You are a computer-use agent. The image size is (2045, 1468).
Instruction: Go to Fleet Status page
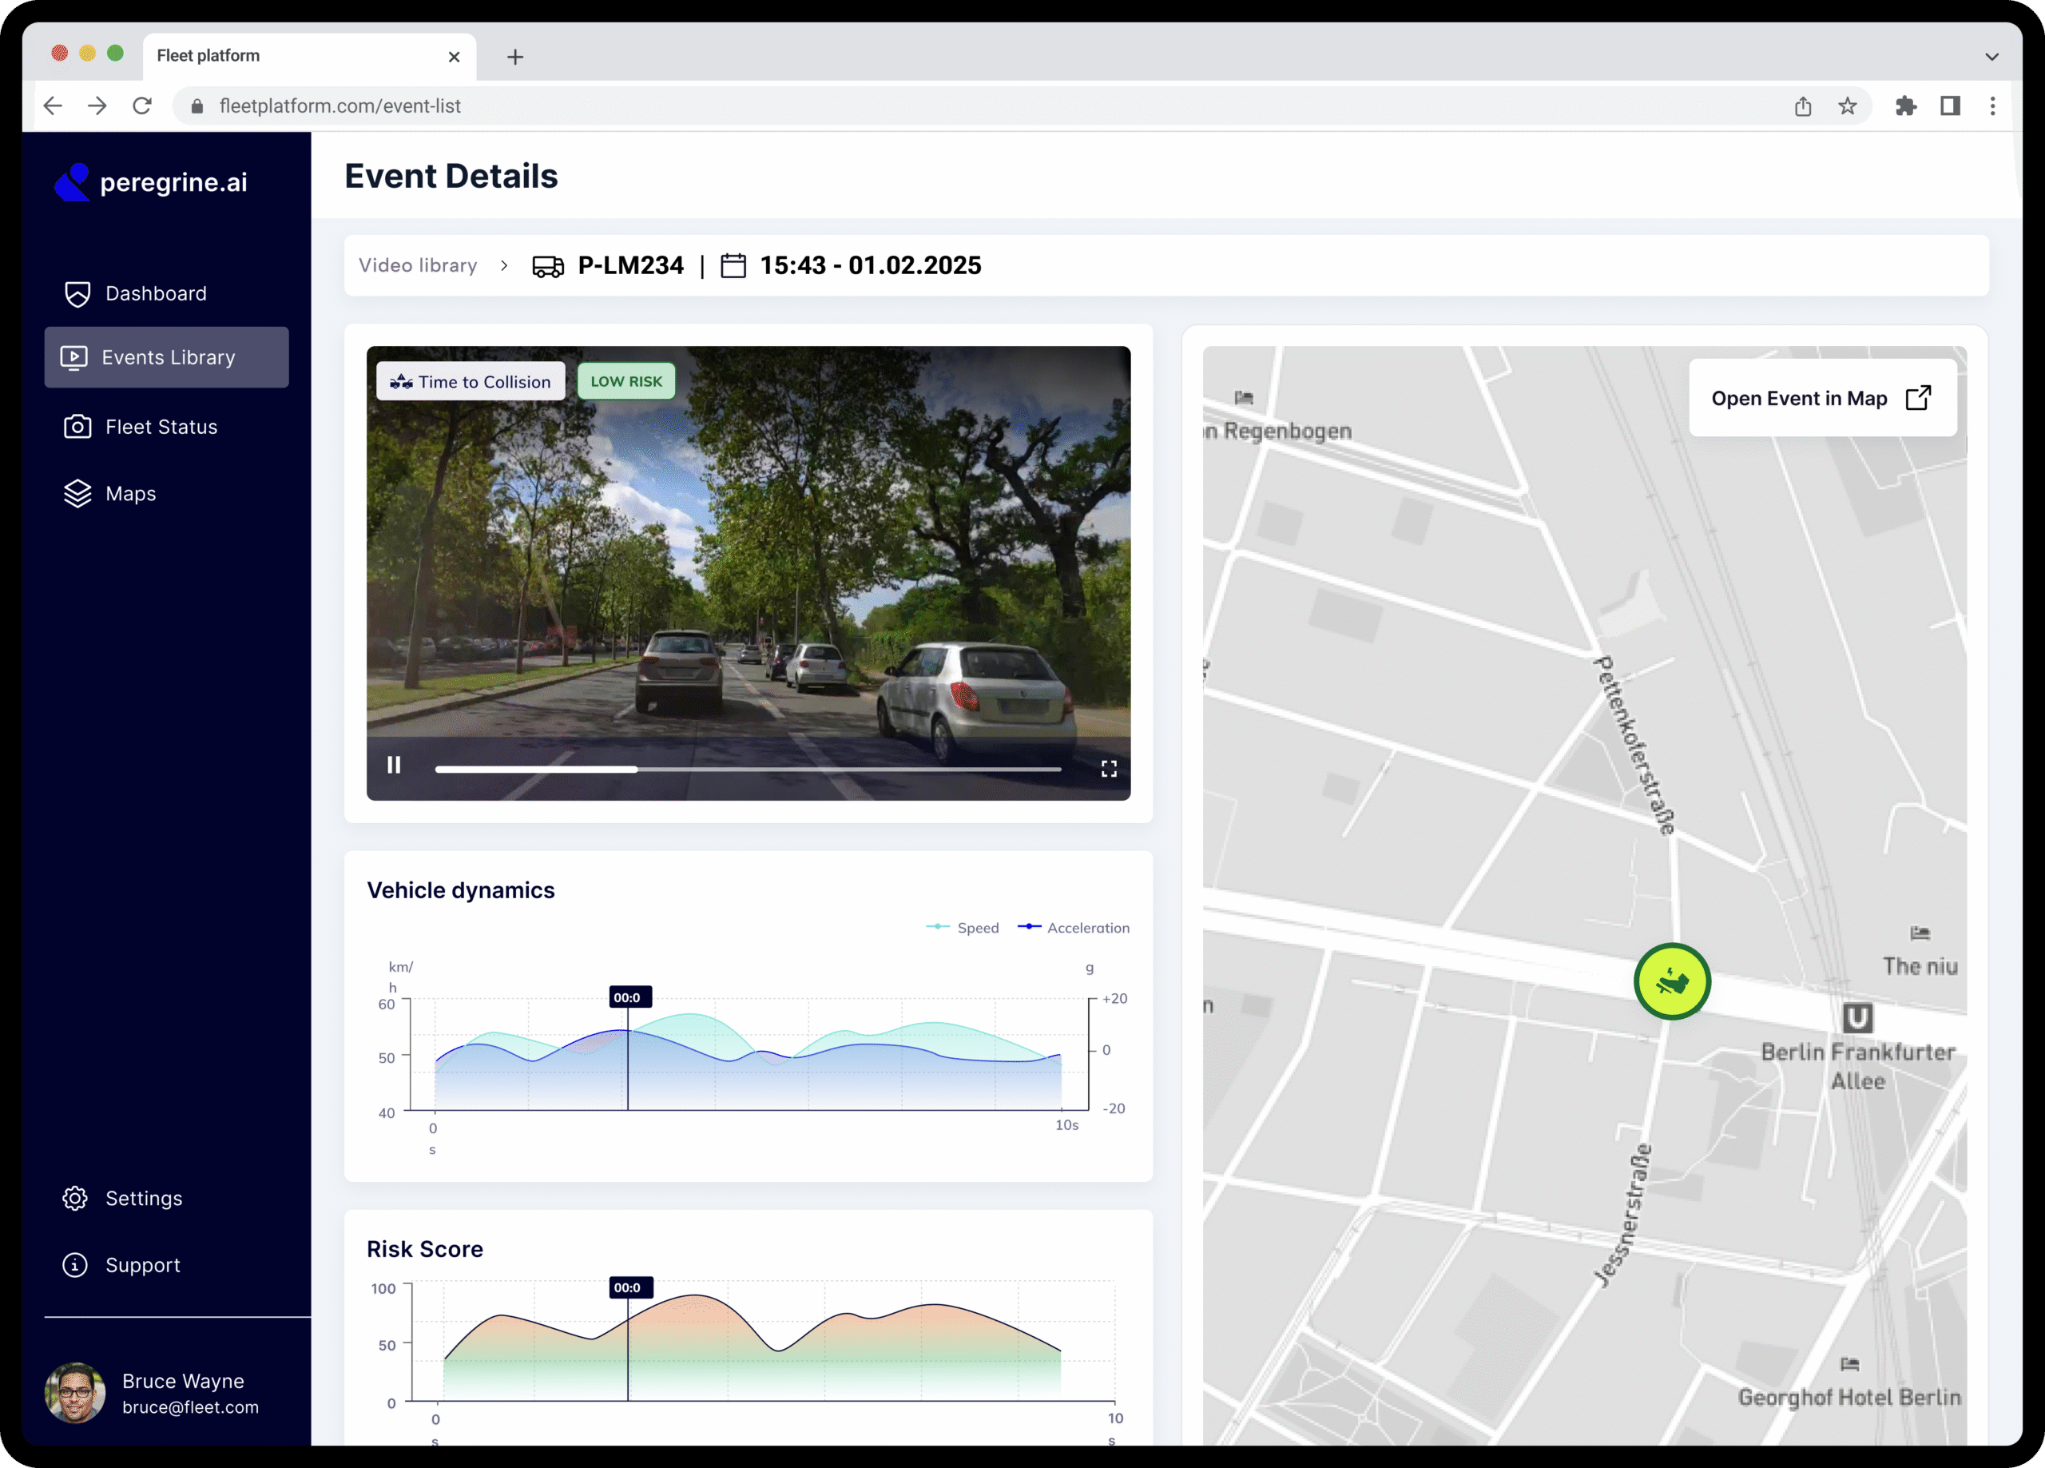[161, 427]
